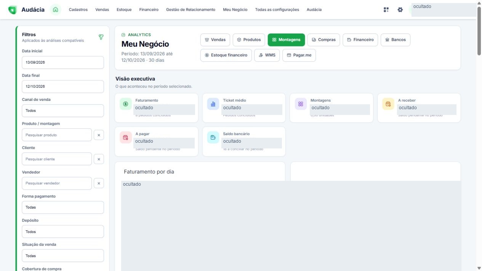Open the Bancos analytics tab
The height and width of the screenshot is (271, 482).
coord(395,40)
